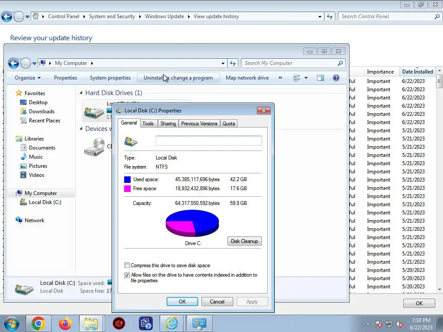The height and width of the screenshot is (332, 443).
Task: Collapse Devices group triangle
Action: (81, 129)
